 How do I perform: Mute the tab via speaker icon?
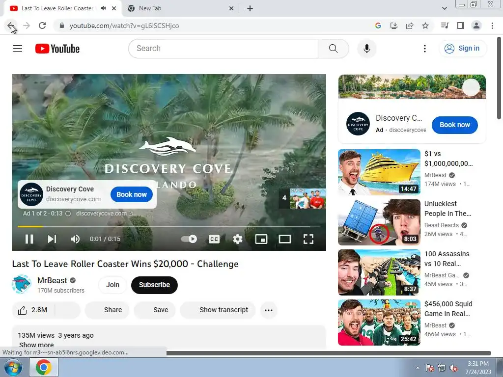point(103,8)
